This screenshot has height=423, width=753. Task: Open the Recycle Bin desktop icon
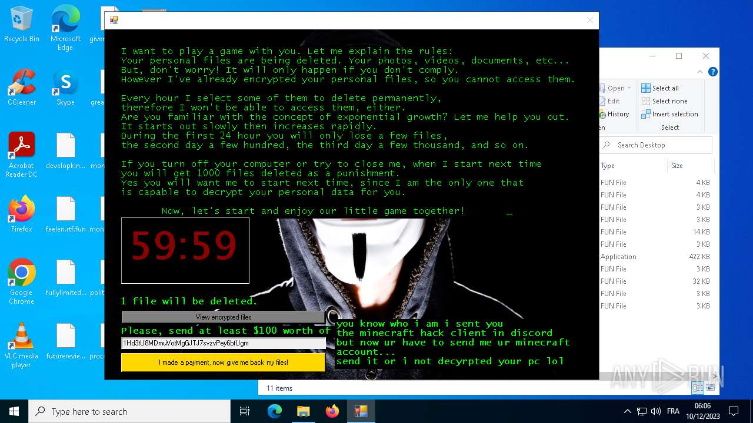point(22,25)
